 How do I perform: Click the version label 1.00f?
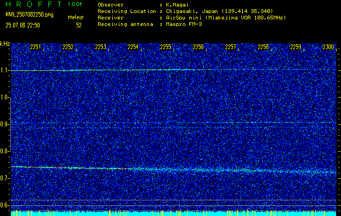pos(75,4)
